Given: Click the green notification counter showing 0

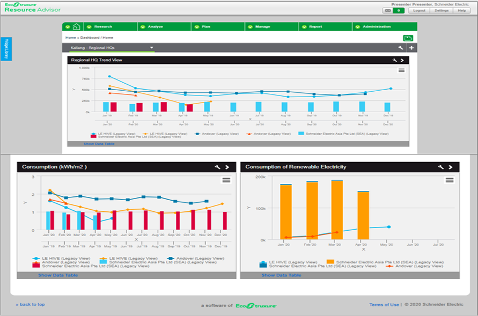Looking at the screenshot, I should tap(399, 11).
